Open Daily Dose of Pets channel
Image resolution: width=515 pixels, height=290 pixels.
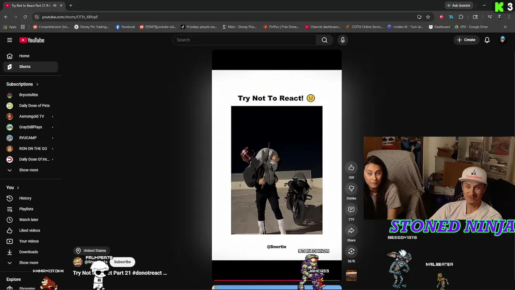pyautogui.click(x=30, y=106)
